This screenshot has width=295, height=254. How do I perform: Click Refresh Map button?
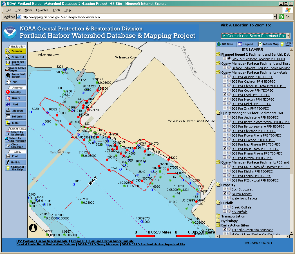[x=269, y=44]
